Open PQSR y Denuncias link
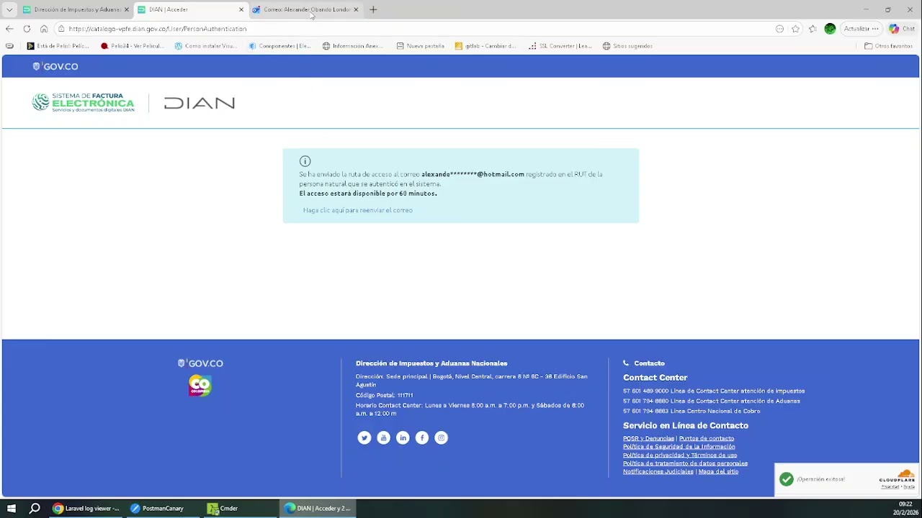 pyautogui.click(x=648, y=438)
